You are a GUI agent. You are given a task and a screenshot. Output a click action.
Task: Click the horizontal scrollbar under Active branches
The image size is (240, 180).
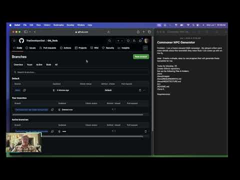tap(92, 136)
